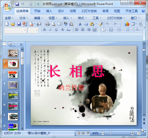The image size is (148, 138).
Task: Expand the 格式 dropdown menu
Action: point(82,18)
